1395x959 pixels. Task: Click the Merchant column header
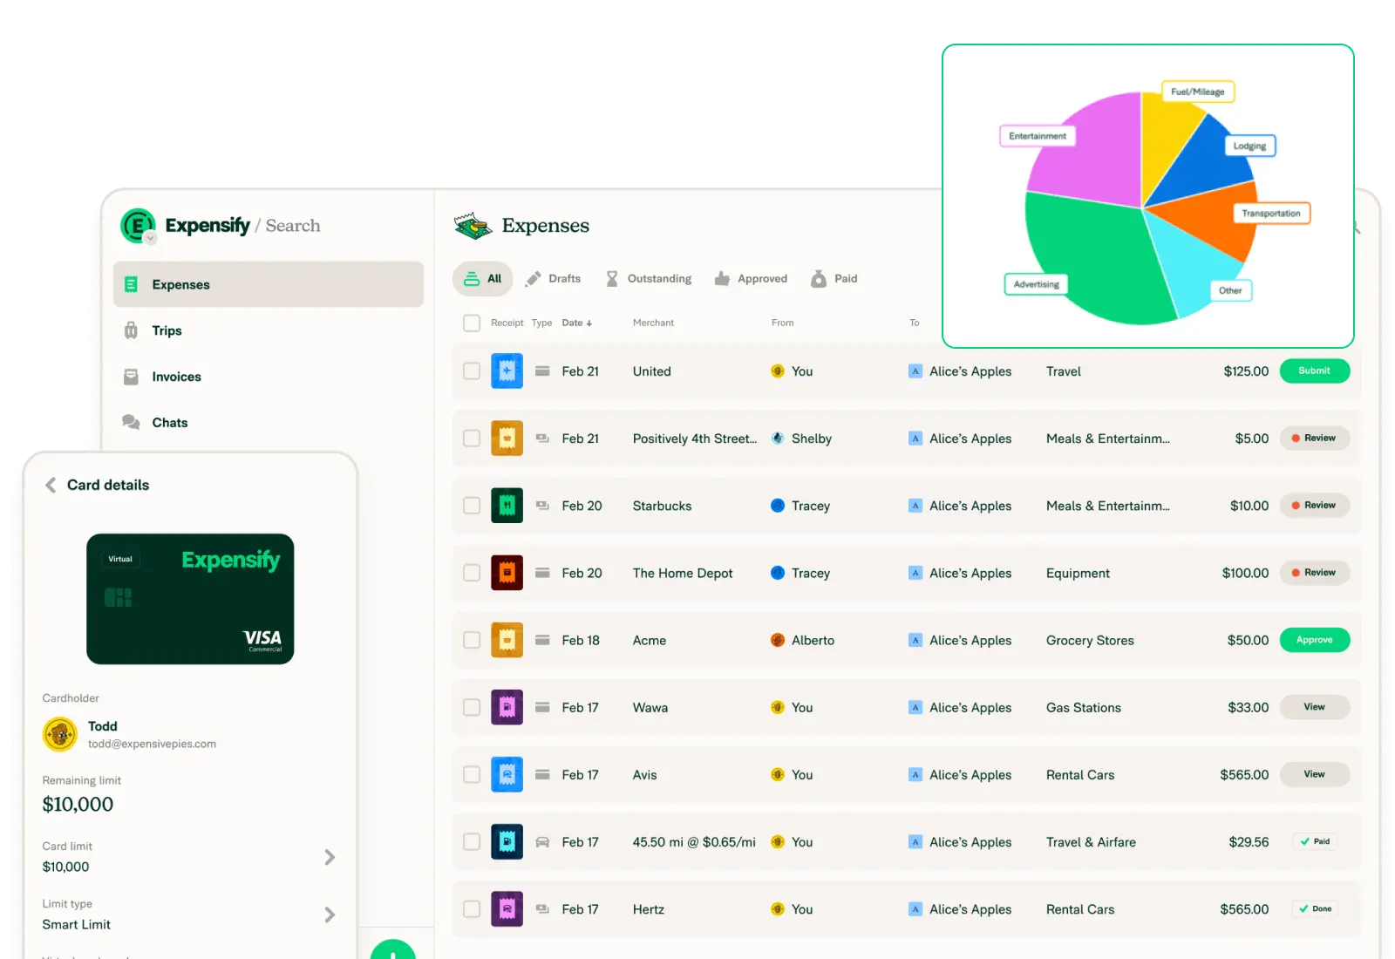pos(653,323)
